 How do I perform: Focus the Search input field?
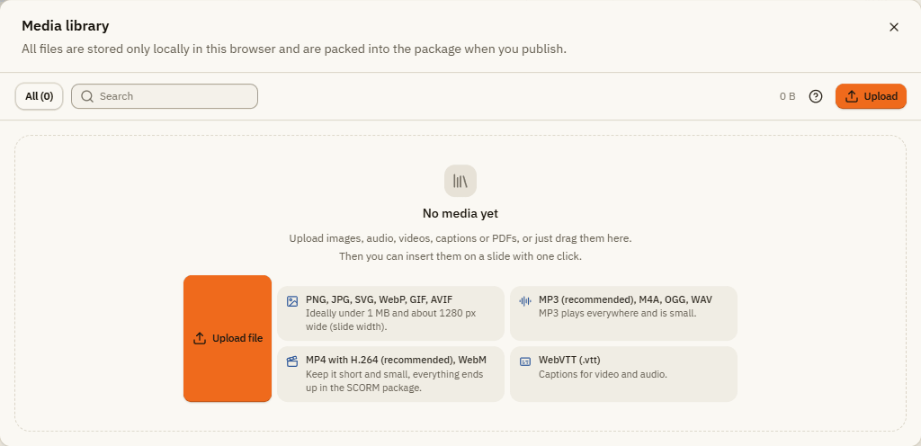pos(165,96)
